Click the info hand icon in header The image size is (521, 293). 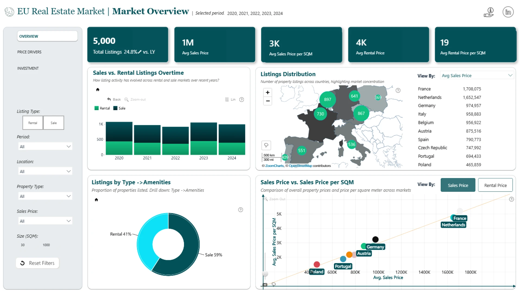point(489,12)
